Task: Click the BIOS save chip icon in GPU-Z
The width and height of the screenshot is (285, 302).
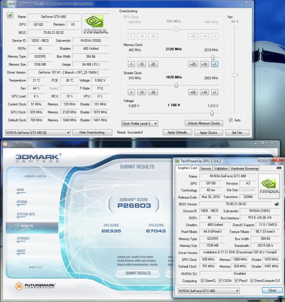Action: click(277, 204)
